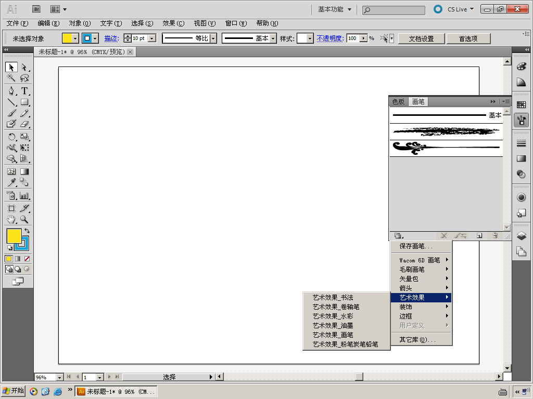Swap fill and stroke arrows

click(27, 231)
